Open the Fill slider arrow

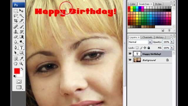(x=172, y=48)
